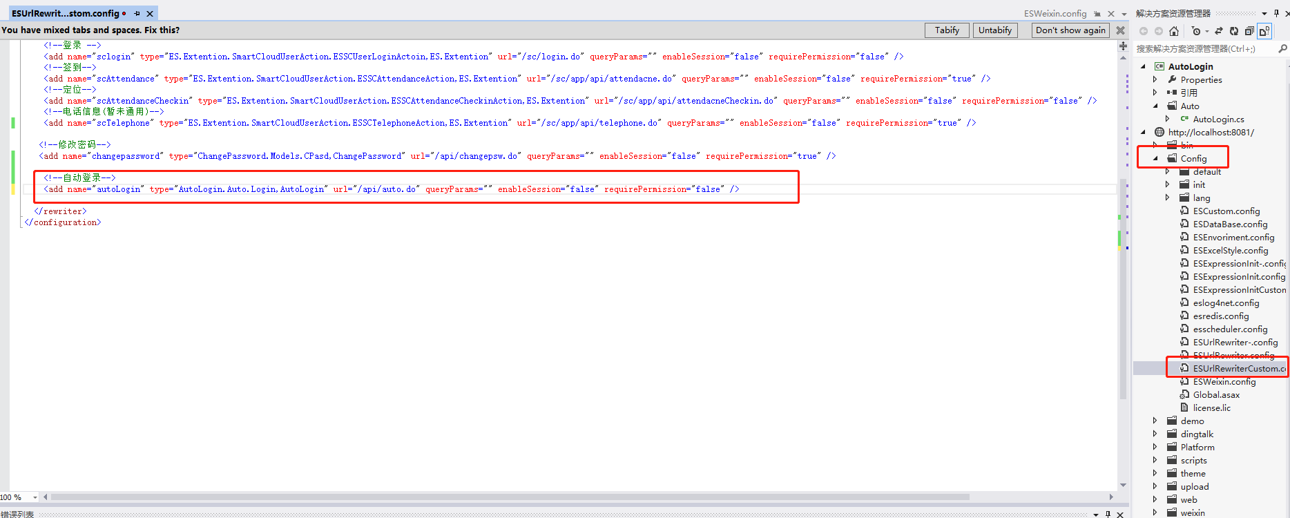Open the Pending Changes Filter clock icon
This screenshot has width=1290, height=518.
(1196, 31)
